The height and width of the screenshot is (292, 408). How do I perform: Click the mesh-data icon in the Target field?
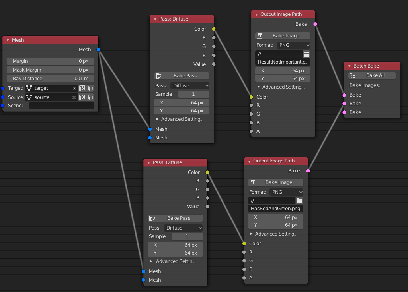click(29, 88)
